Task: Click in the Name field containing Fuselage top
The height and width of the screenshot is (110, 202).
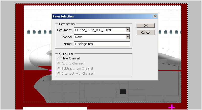Action: pyautogui.click(x=102, y=44)
